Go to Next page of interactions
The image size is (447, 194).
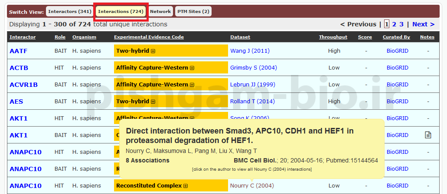(x=423, y=24)
